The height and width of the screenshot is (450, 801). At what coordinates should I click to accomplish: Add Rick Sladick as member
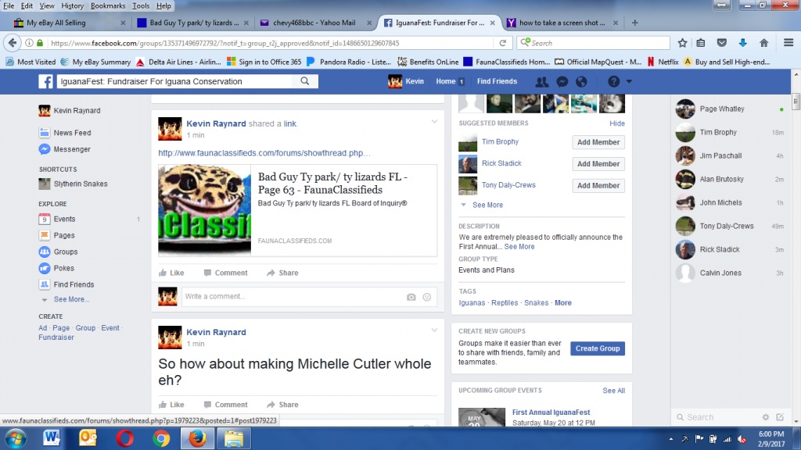(598, 164)
